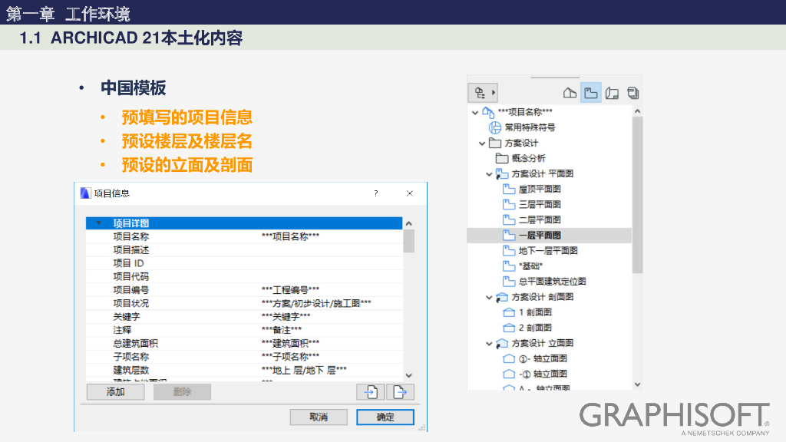This screenshot has height=442, width=786.
Task: Select the 方案设计 平面图 clone folder icon
Action: point(502,174)
